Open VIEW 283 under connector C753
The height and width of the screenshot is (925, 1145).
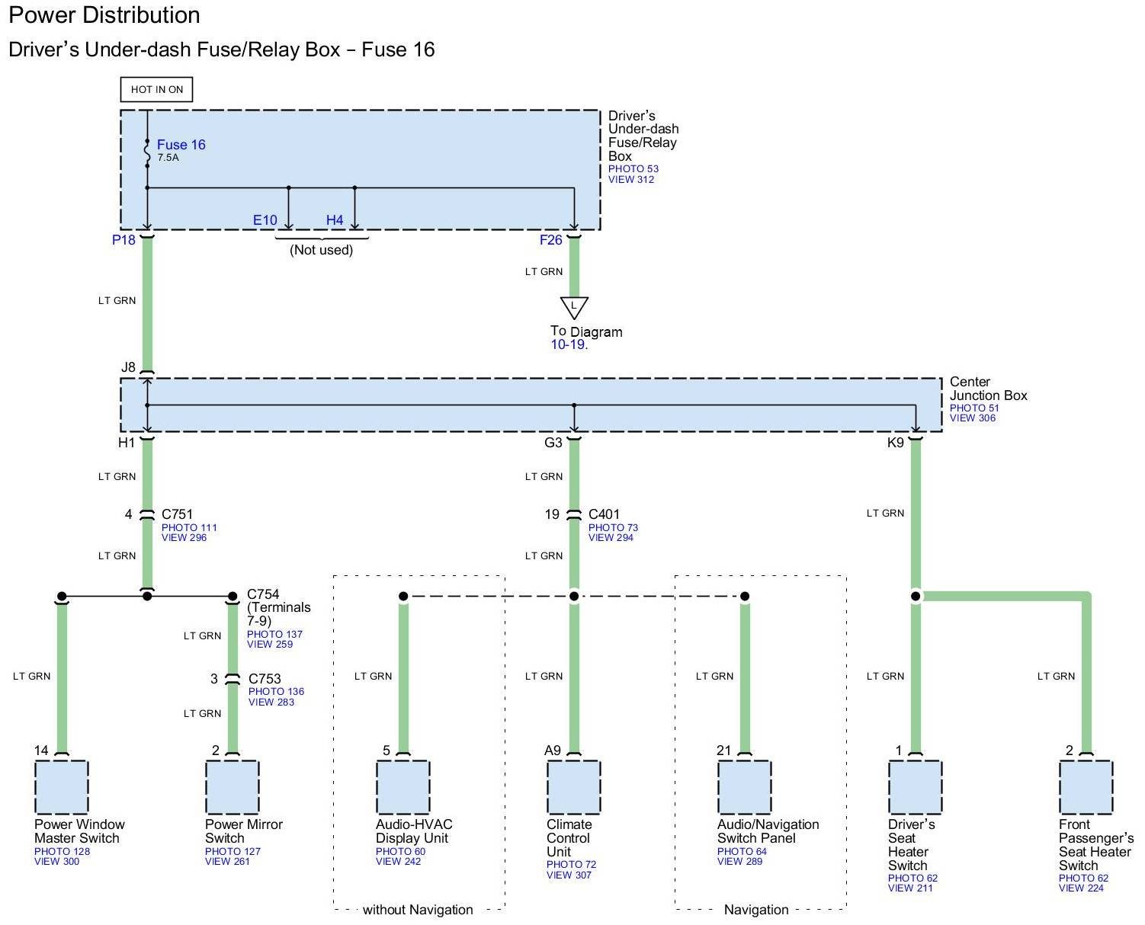pyautogui.click(x=271, y=703)
